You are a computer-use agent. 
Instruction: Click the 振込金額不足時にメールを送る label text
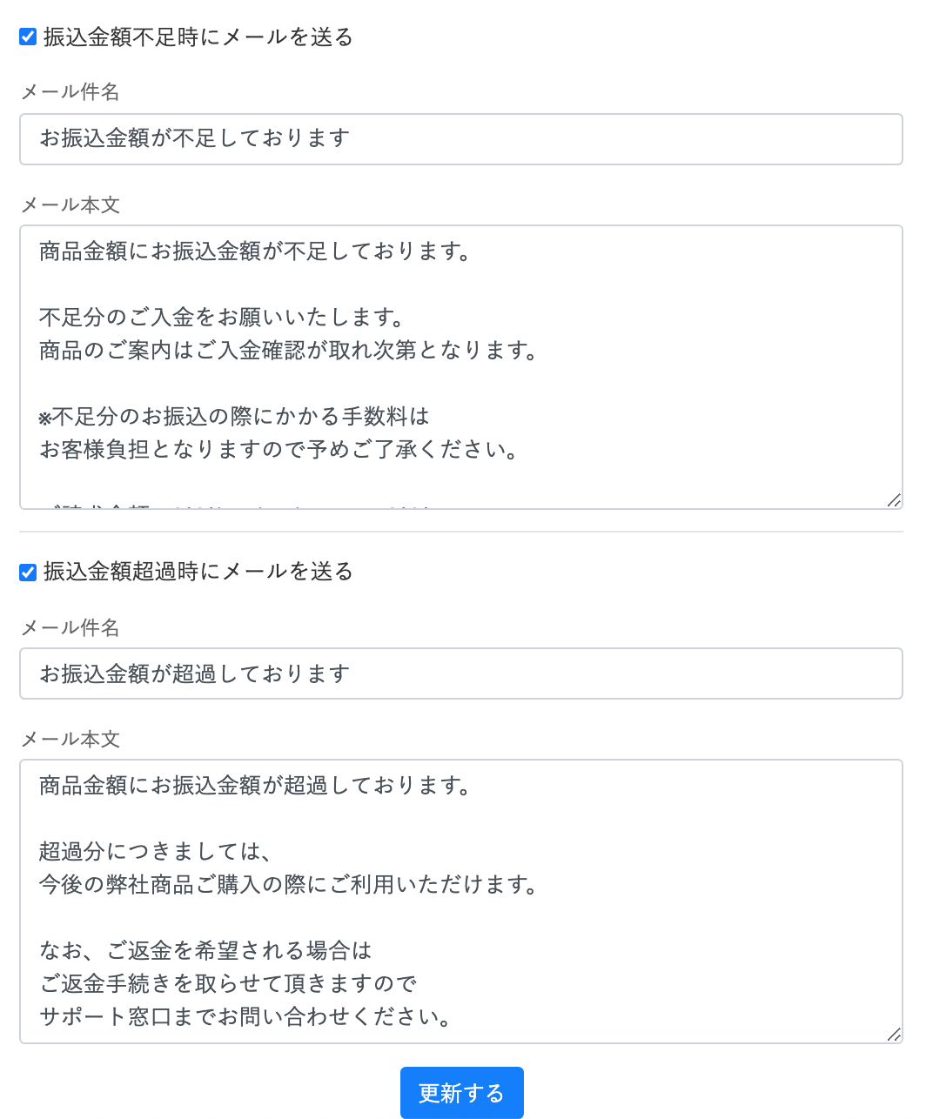pyautogui.click(x=198, y=37)
